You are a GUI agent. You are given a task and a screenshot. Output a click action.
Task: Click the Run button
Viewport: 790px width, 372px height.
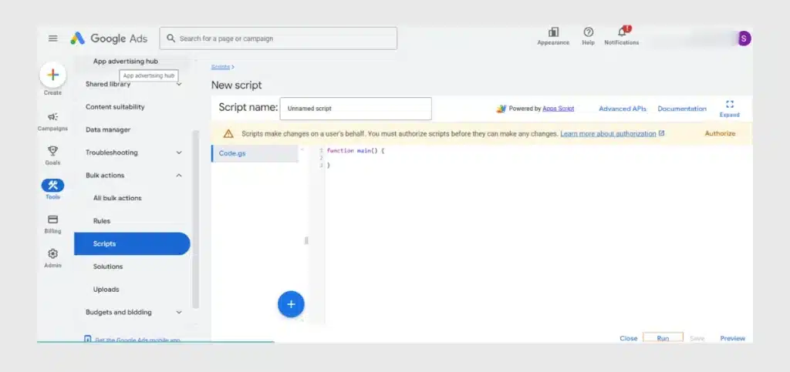pyautogui.click(x=663, y=338)
